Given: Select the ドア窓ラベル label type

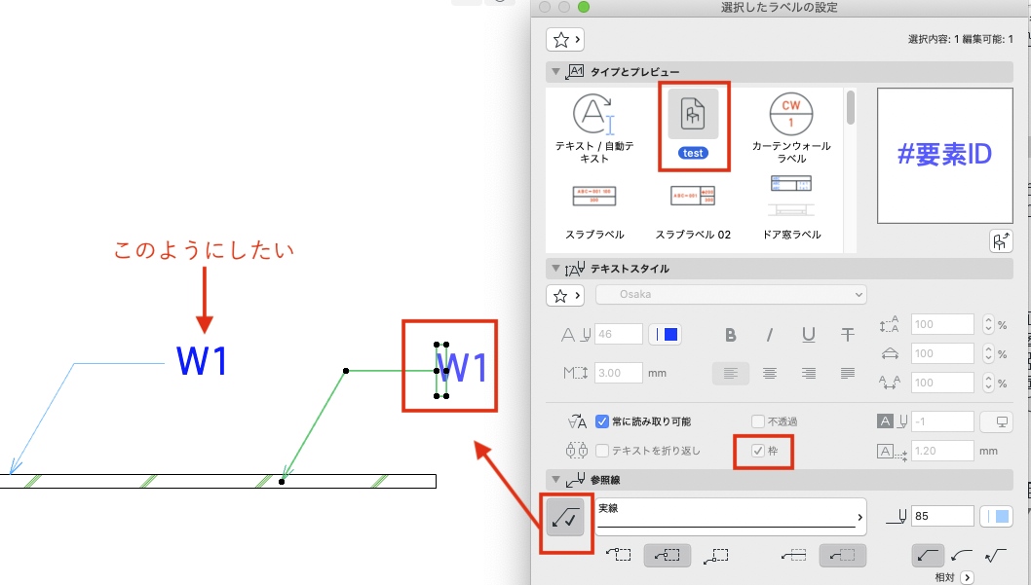Looking at the screenshot, I should pos(791,207).
